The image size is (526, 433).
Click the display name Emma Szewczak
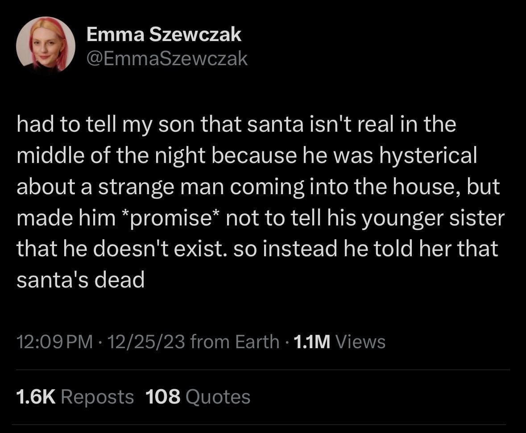point(164,35)
